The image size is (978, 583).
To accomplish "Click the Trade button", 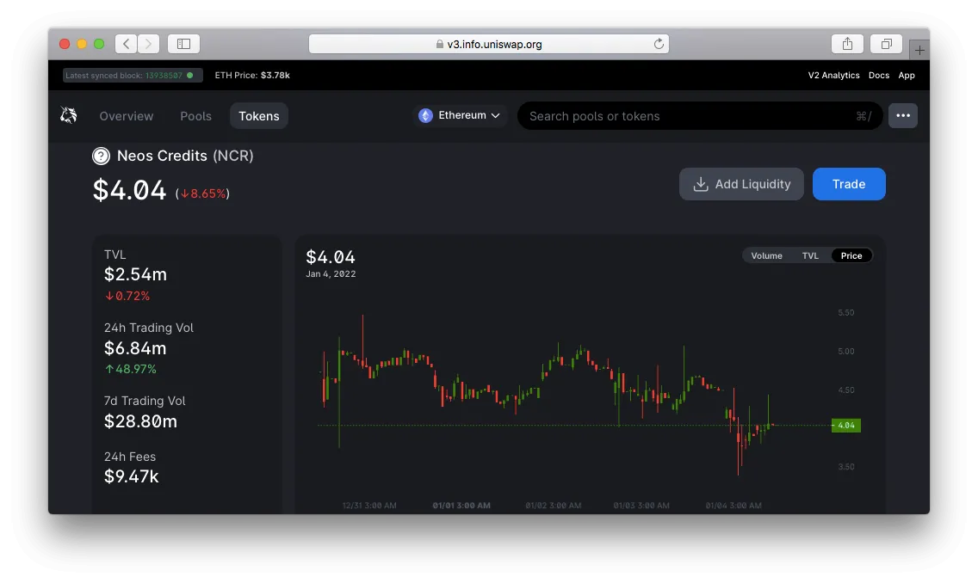I will click(849, 184).
